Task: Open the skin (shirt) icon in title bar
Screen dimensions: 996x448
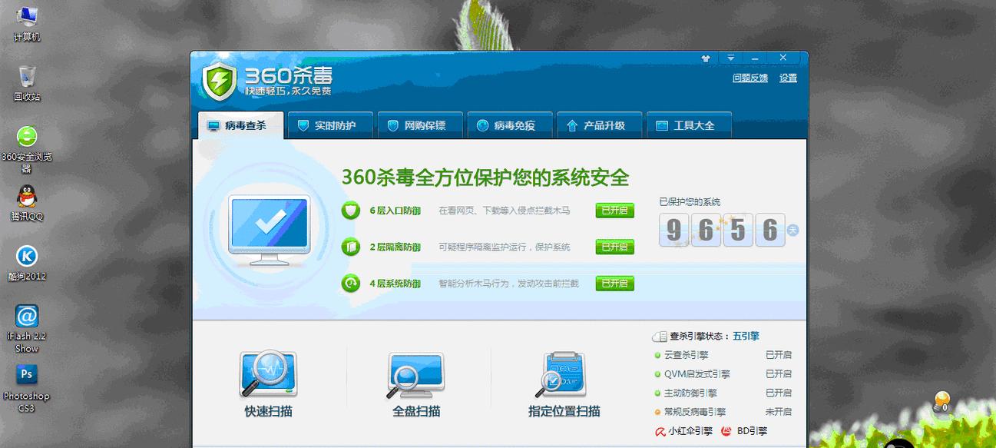Action: point(706,58)
